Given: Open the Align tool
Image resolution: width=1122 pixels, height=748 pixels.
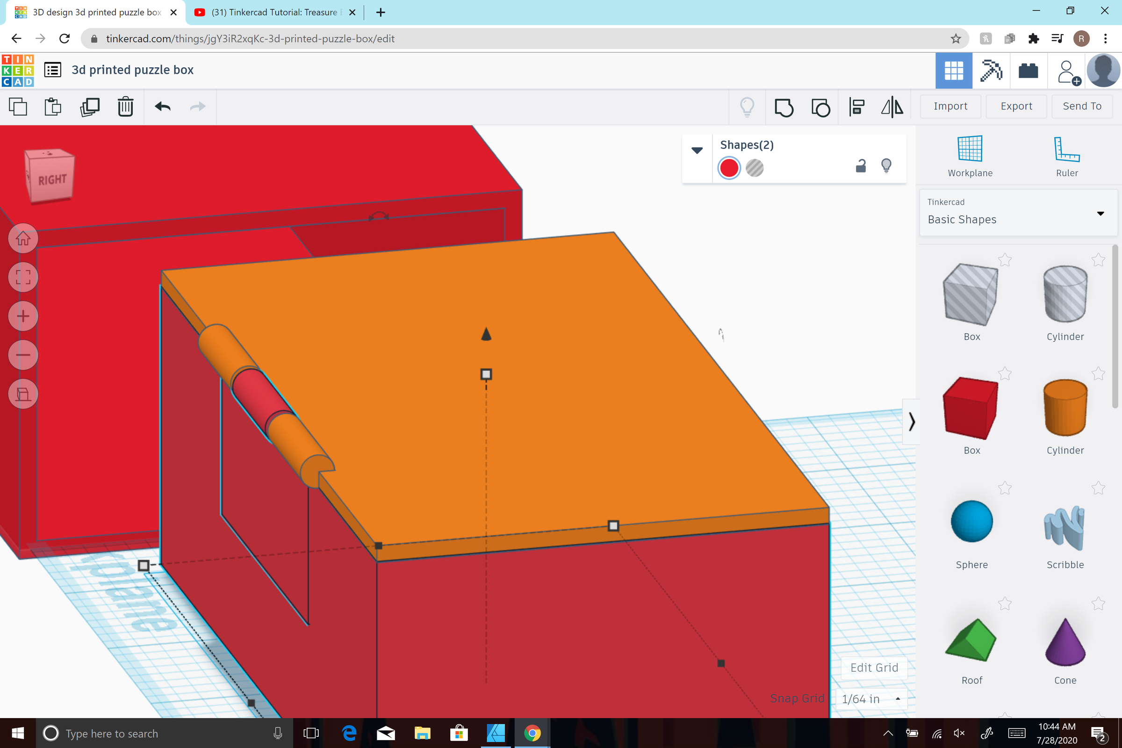Looking at the screenshot, I should click(x=856, y=108).
